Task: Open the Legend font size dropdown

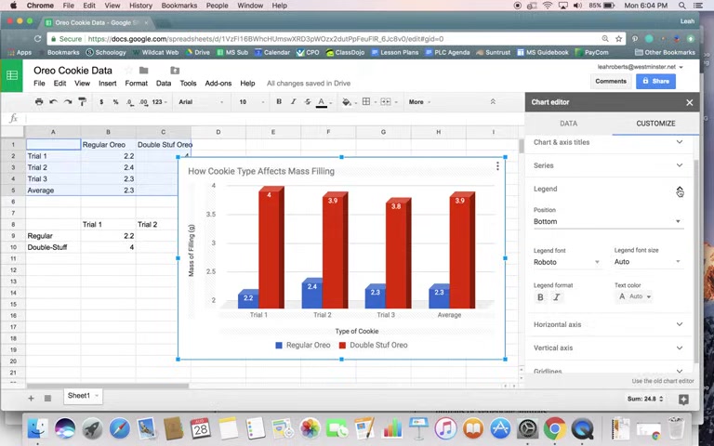Action: pyautogui.click(x=648, y=262)
